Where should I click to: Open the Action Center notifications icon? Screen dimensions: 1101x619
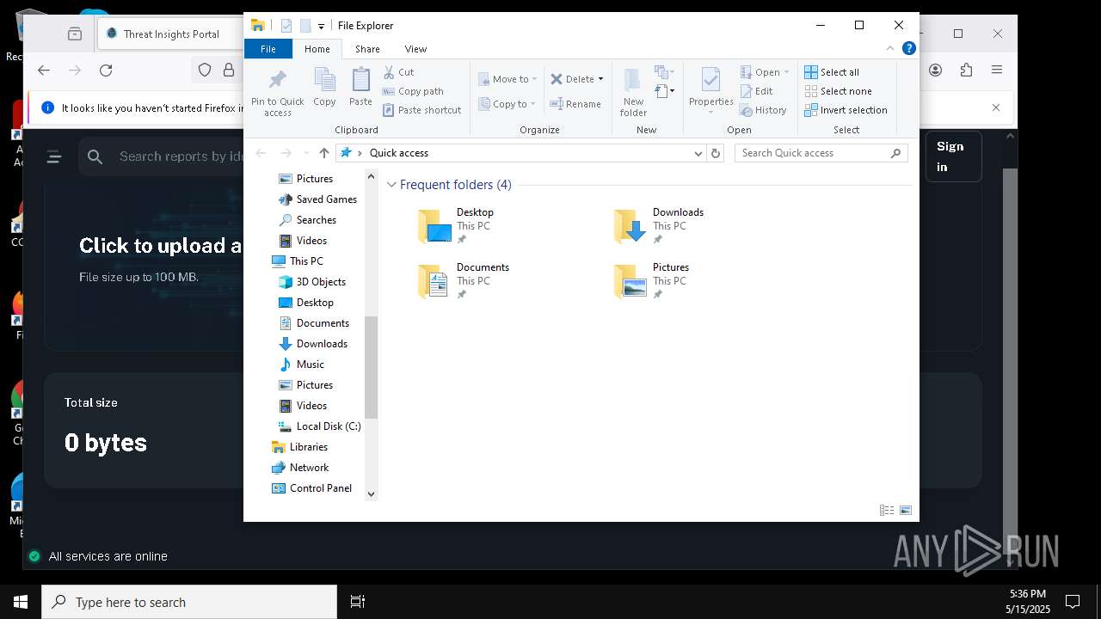(1073, 602)
